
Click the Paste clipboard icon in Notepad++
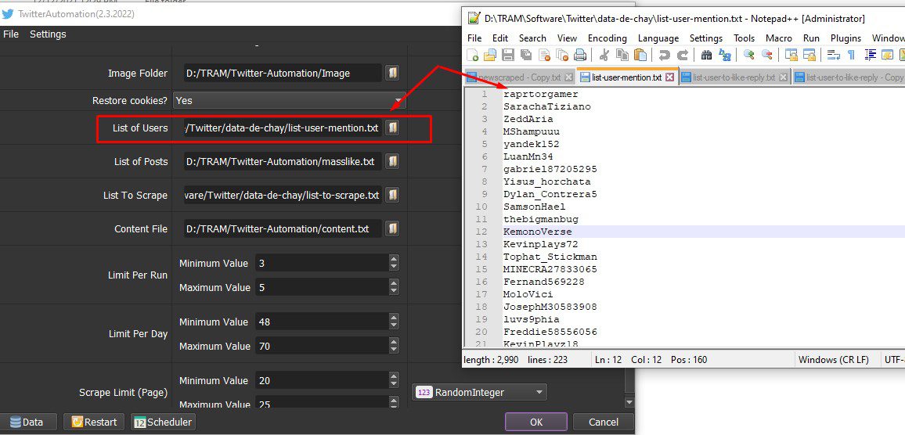pyautogui.click(x=640, y=56)
